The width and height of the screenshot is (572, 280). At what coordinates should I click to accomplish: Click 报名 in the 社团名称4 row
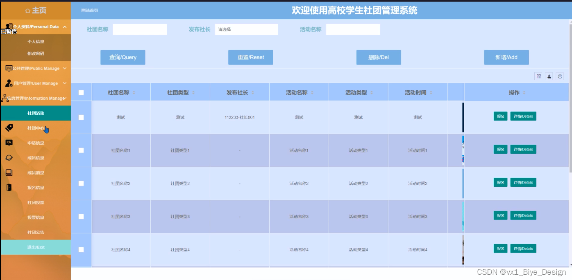pyautogui.click(x=501, y=249)
